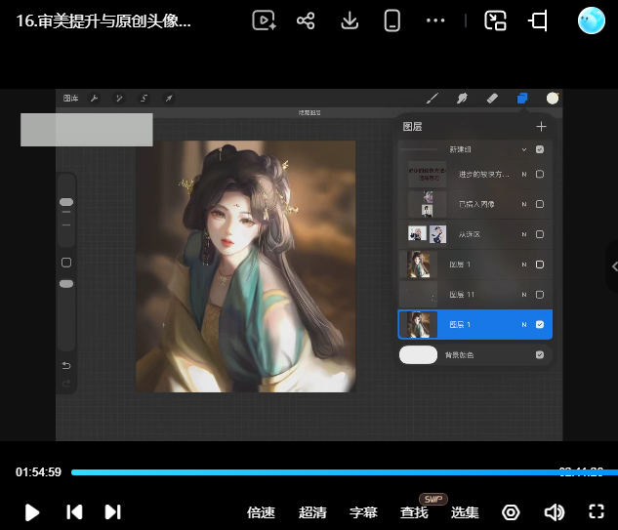This screenshot has width=618, height=530.
Task: Select the Smudge finger tool
Action: pos(462,99)
